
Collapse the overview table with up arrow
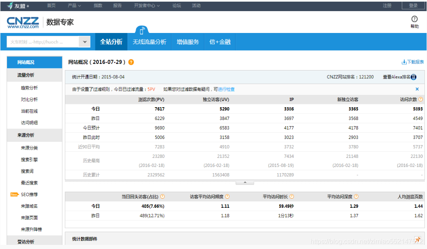(245, 182)
